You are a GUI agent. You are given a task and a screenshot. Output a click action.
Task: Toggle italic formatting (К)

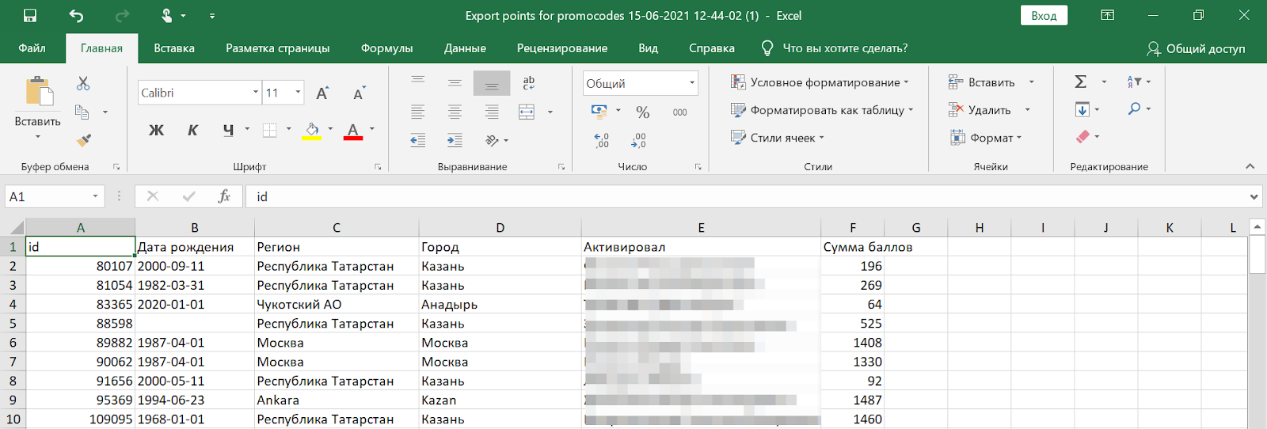click(x=192, y=130)
